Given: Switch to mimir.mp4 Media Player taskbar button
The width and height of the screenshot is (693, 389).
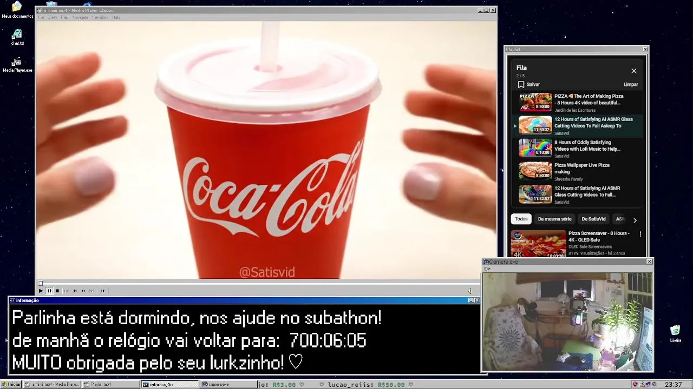Looking at the screenshot, I should (x=53, y=385).
